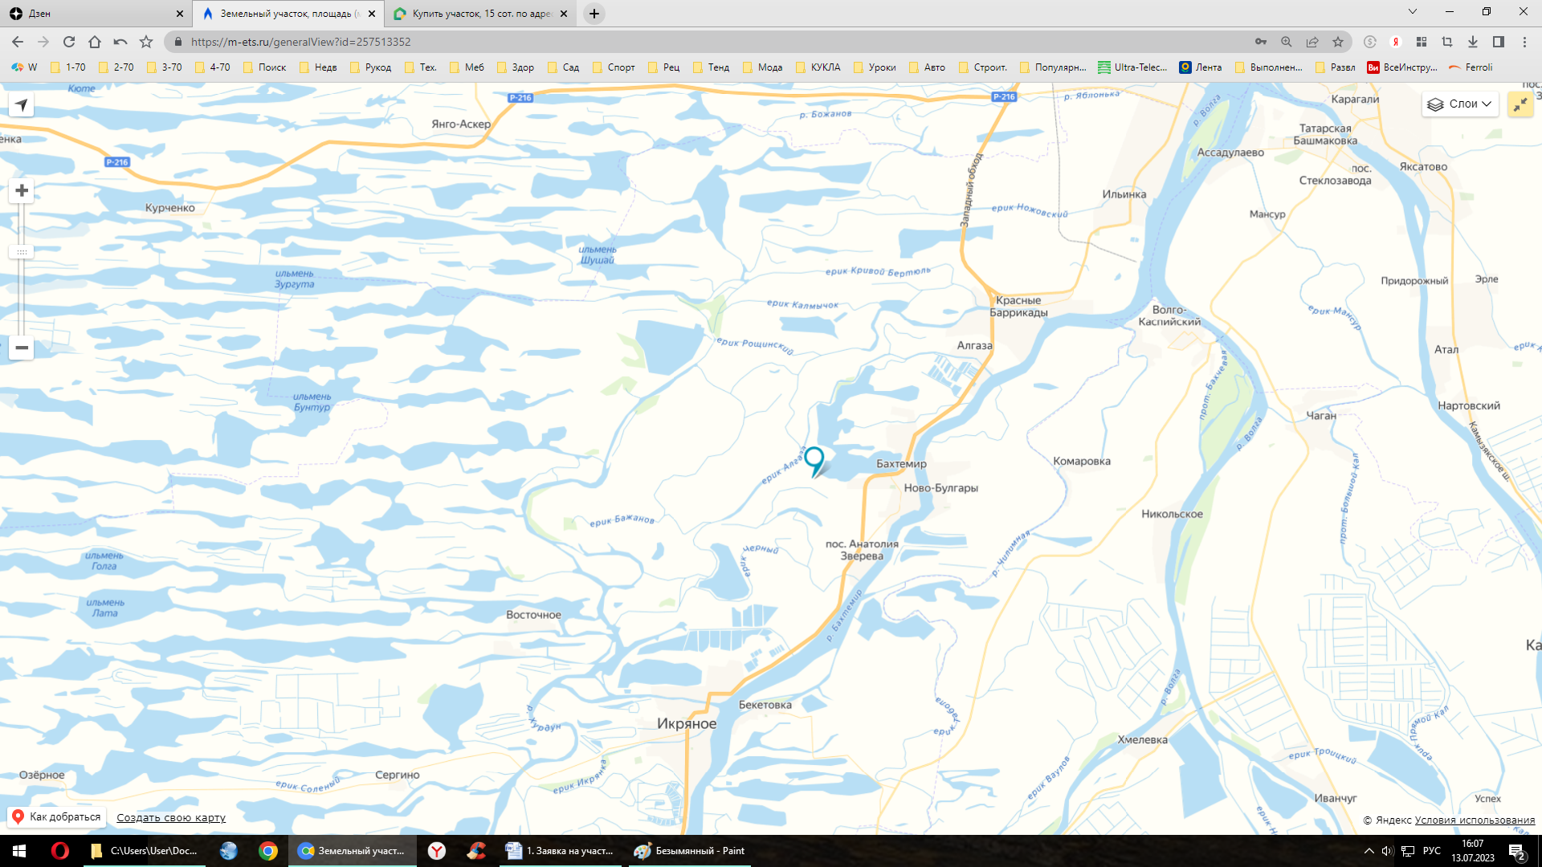
Task: Click the forward navigation arrow
Action: [43, 41]
